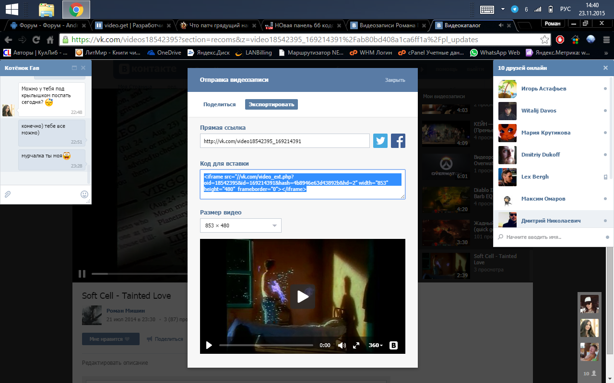Share video via Facebook icon
The width and height of the screenshot is (614, 383).
coord(398,141)
